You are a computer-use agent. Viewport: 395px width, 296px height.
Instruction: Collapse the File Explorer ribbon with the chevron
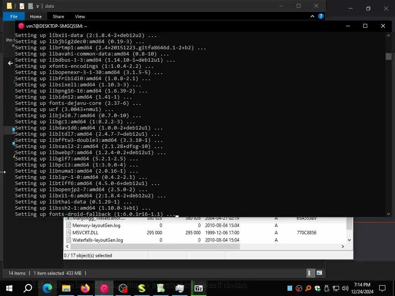coord(312,16)
